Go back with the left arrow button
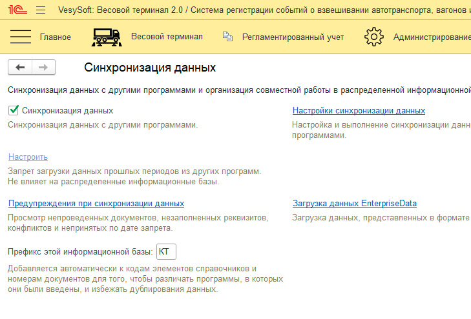Viewport: 471px width, 319px height. [x=19, y=68]
